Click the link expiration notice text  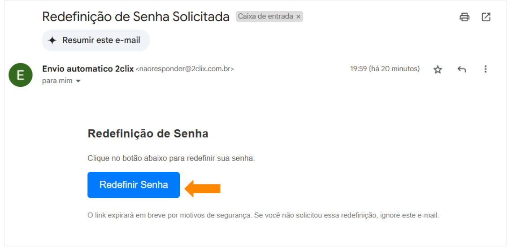pos(263,215)
